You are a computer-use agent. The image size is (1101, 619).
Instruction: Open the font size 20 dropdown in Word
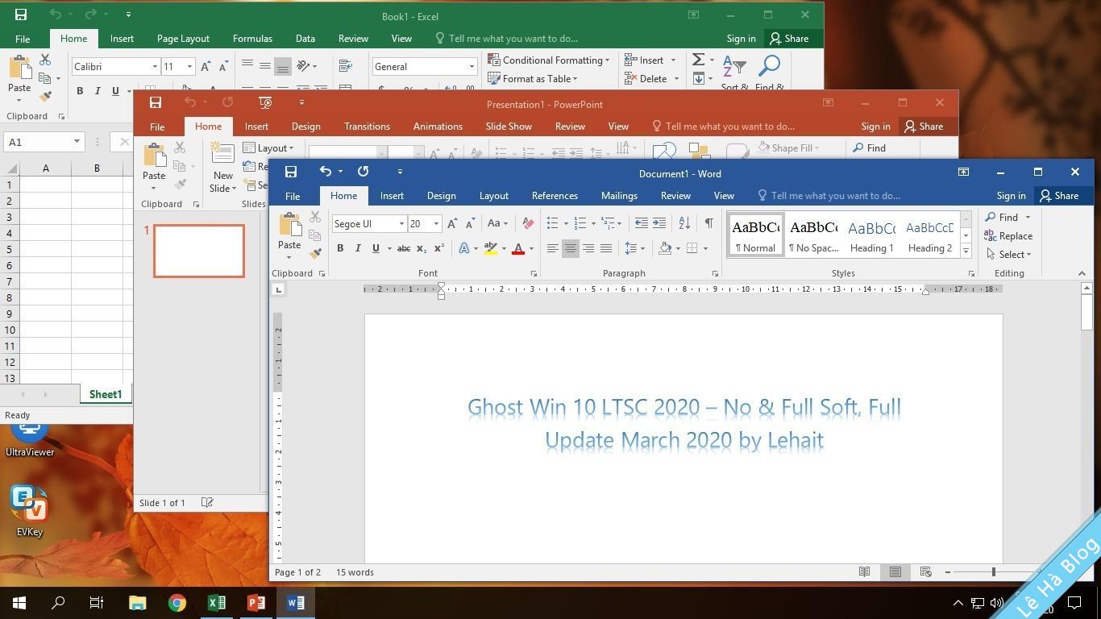tap(436, 223)
